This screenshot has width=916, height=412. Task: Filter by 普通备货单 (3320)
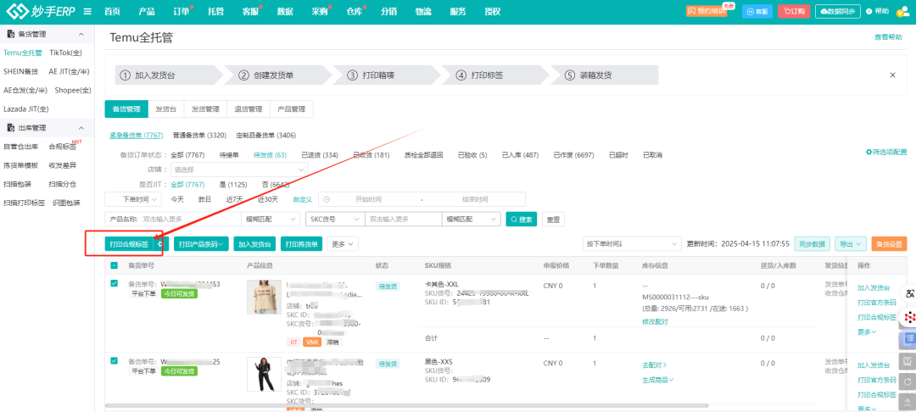coord(199,135)
